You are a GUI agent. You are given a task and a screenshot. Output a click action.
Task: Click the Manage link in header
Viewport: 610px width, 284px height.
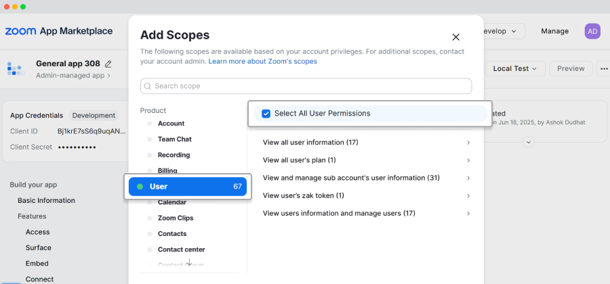(x=554, y=31)
